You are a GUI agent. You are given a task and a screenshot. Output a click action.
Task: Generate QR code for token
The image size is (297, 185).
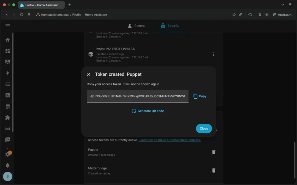148,111
